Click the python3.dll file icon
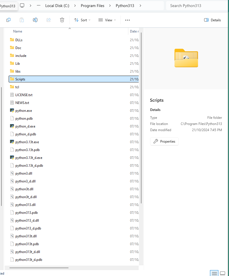Screen dimensions: 229x276 pyautogui.click(x=12, y=173)
